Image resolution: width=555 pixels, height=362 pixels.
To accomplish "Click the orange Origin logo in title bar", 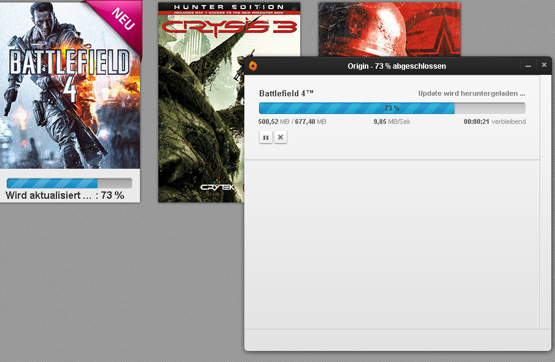I will pos(253,66).
